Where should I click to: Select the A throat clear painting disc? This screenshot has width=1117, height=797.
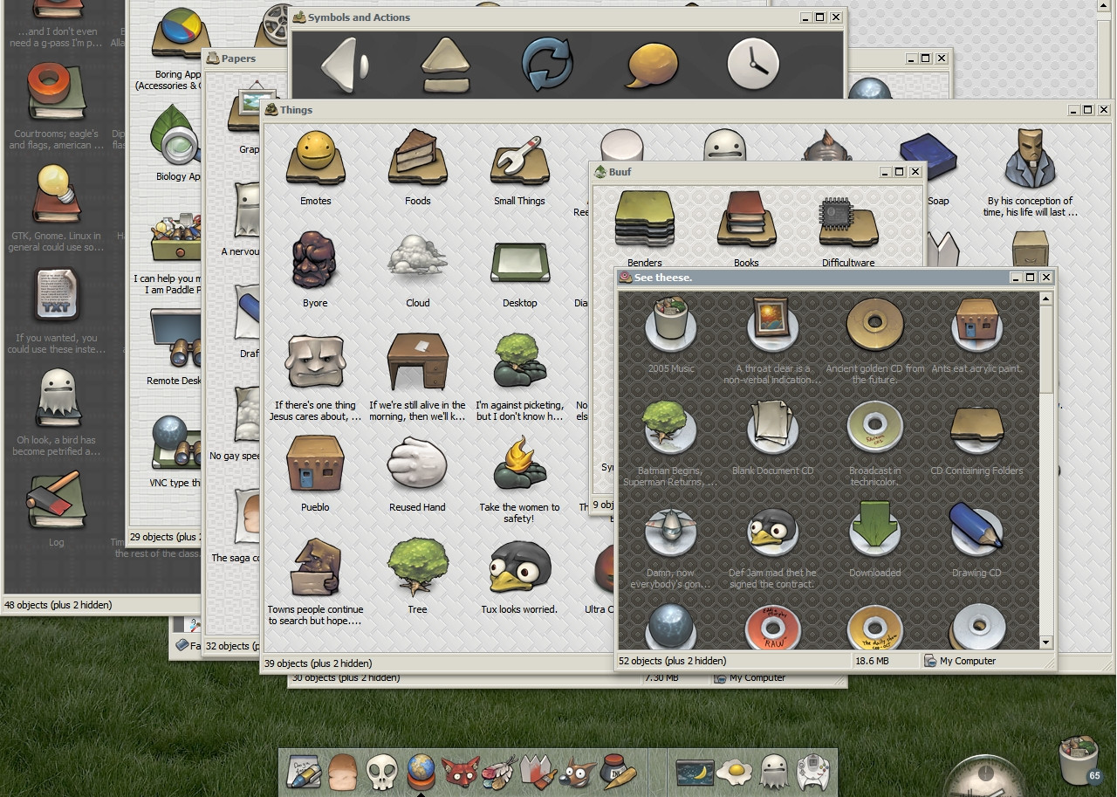[x=772, y=325]
